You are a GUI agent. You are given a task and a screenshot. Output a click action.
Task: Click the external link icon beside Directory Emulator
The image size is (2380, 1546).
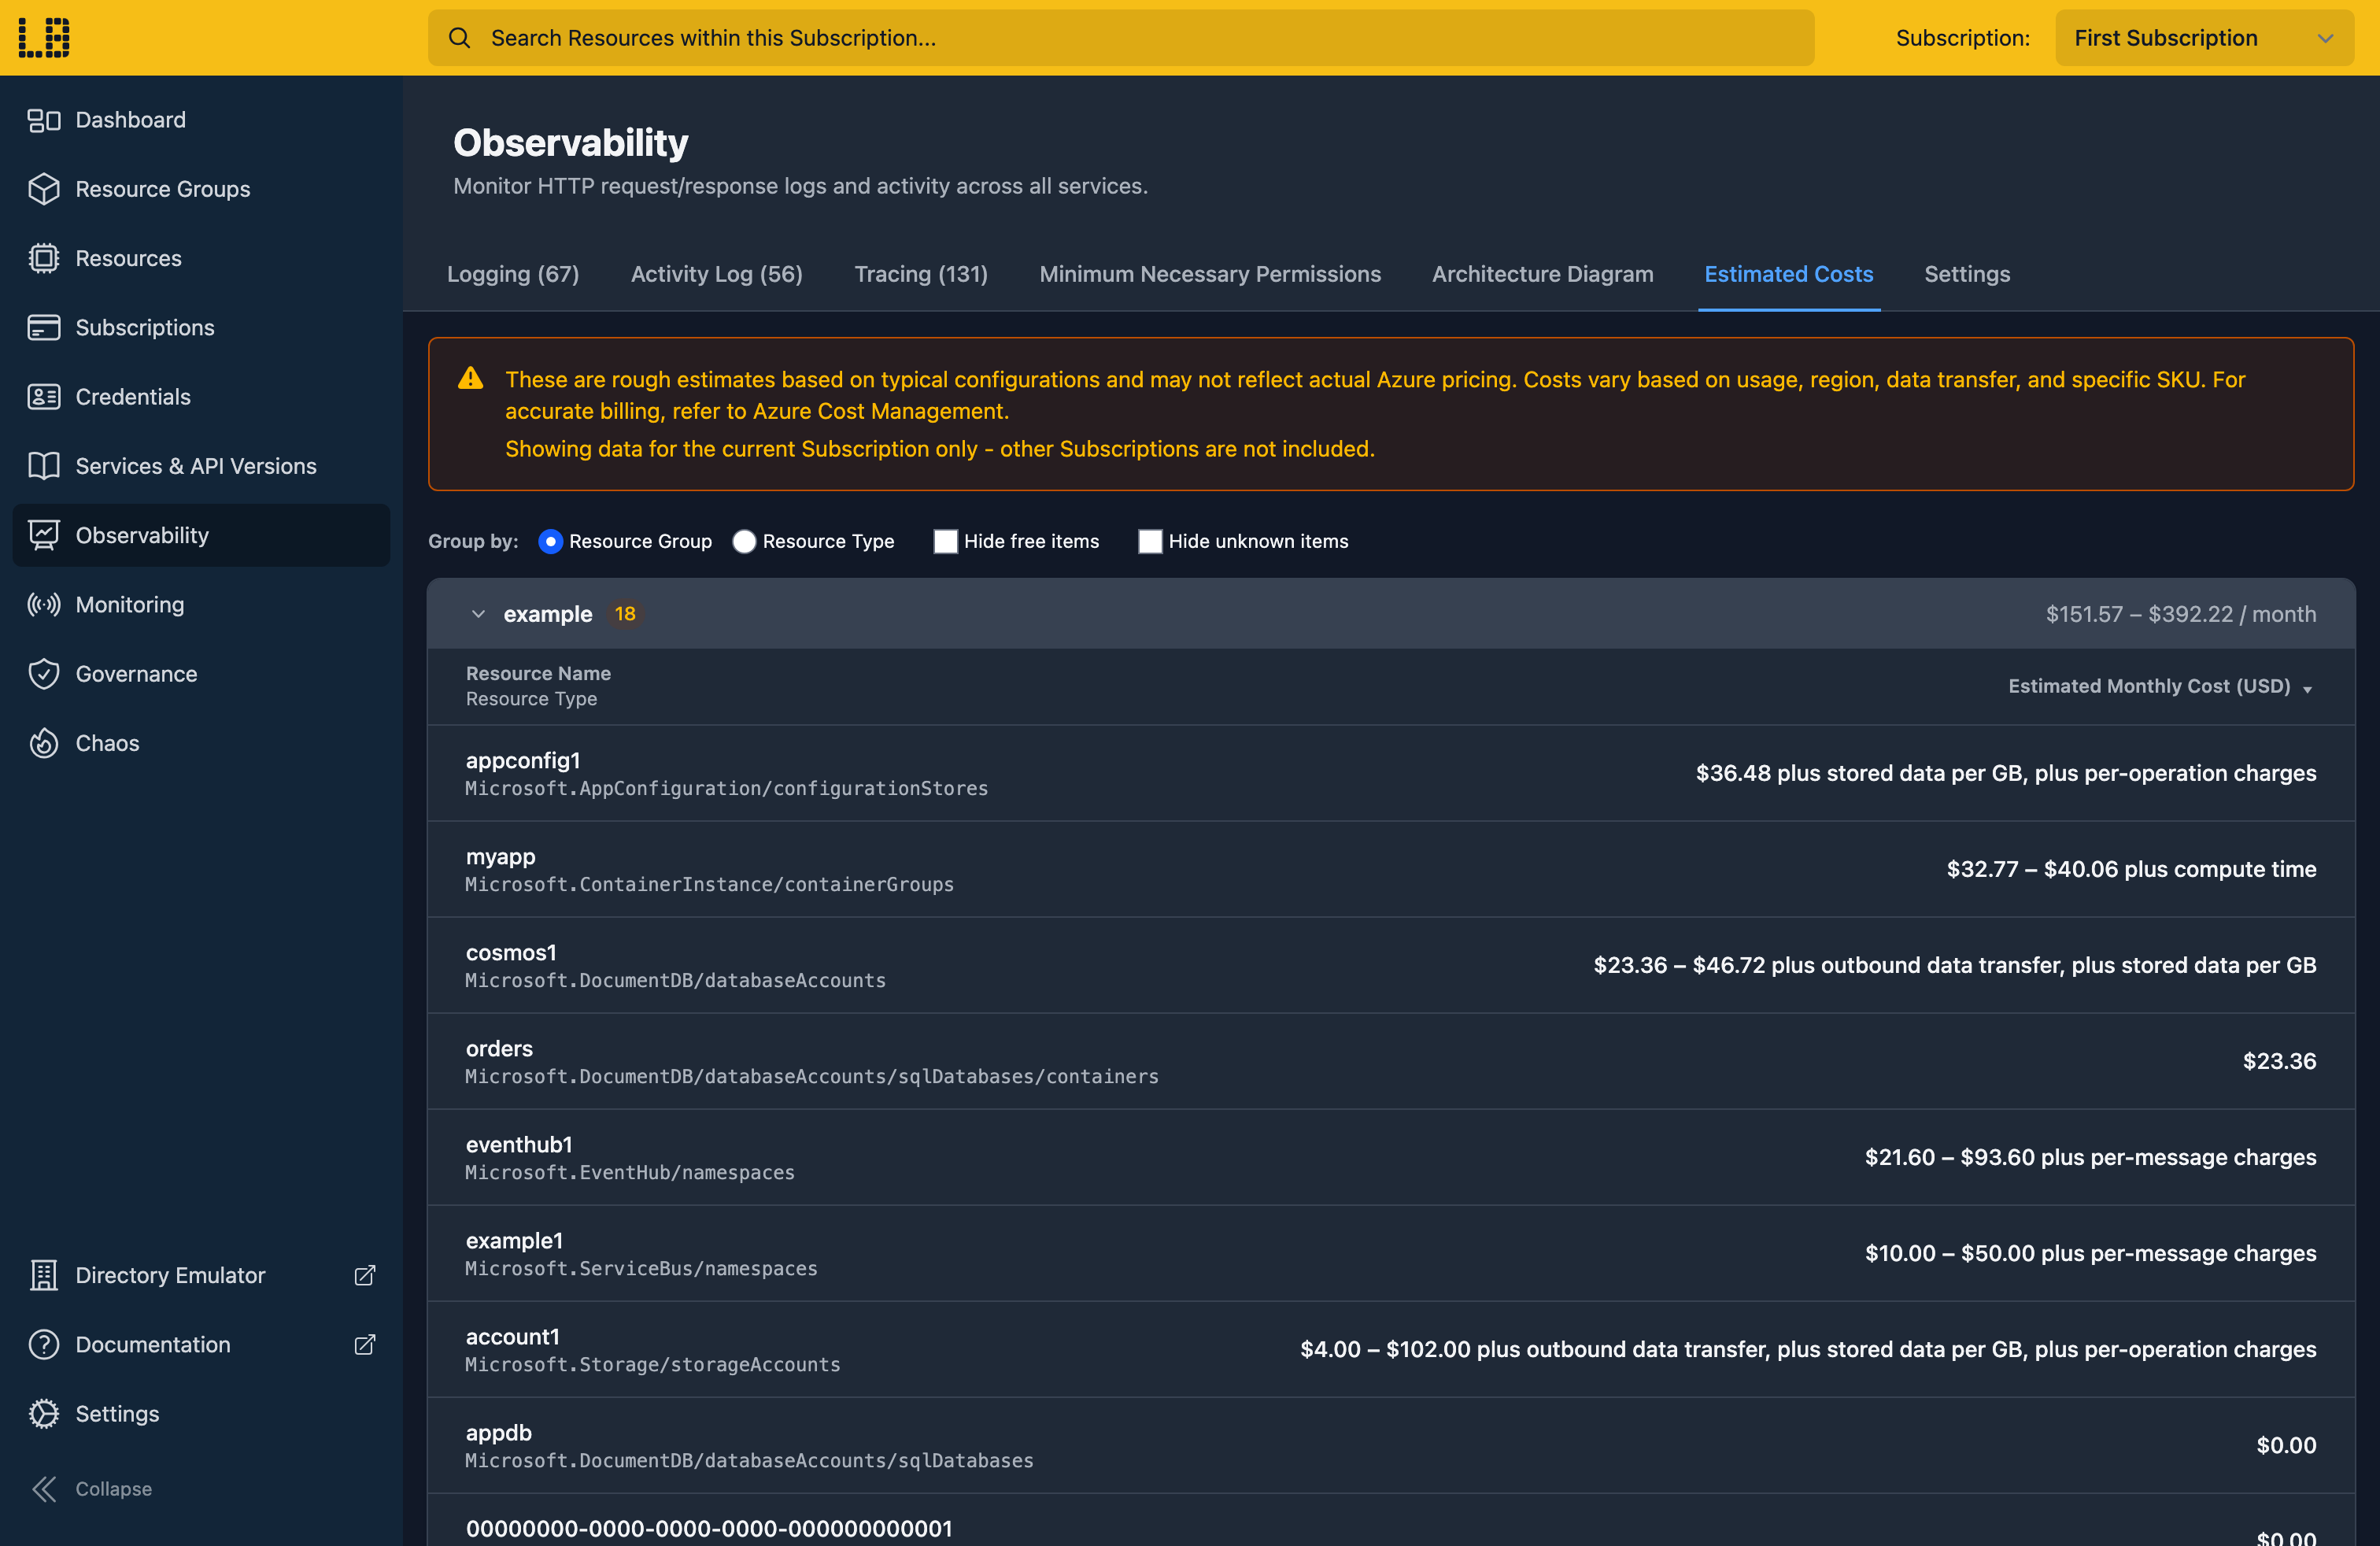[365, 1275]
